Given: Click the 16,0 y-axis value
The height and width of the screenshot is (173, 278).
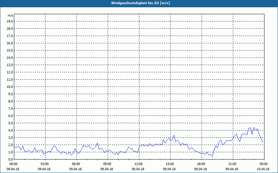Looking at the screenshot, I should (10, 43).
